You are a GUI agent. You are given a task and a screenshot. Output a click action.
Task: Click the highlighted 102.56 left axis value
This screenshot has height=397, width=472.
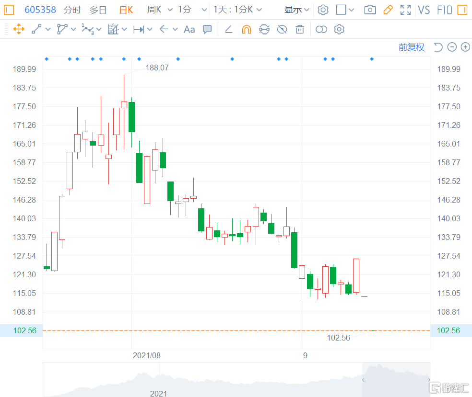point(24,330)
